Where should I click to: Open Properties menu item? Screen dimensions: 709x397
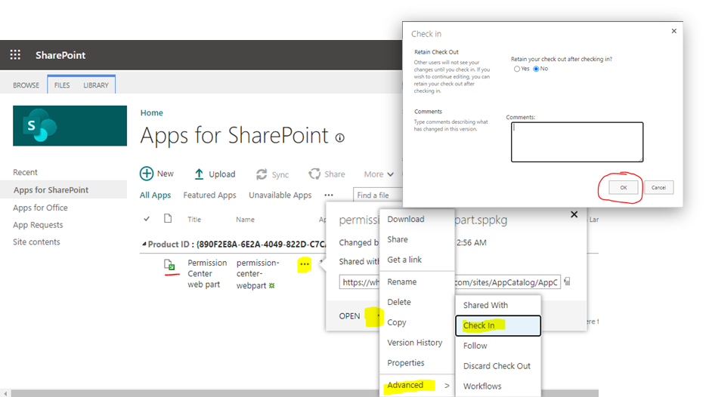click(406, 363)
